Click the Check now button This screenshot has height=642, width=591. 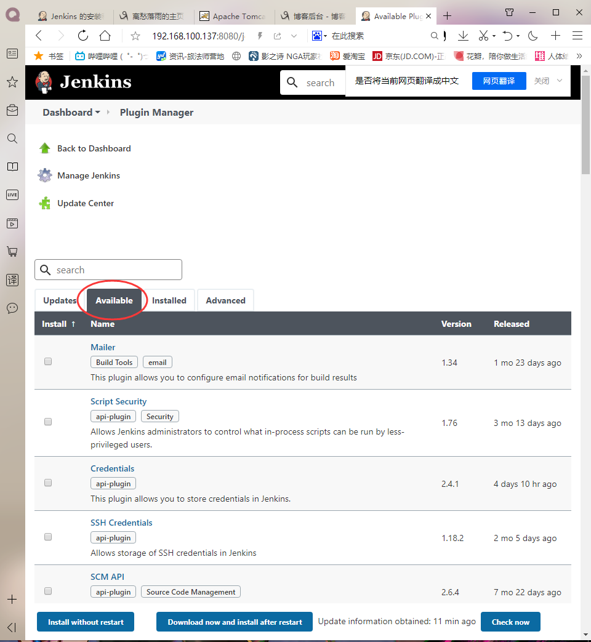point(510,622)
